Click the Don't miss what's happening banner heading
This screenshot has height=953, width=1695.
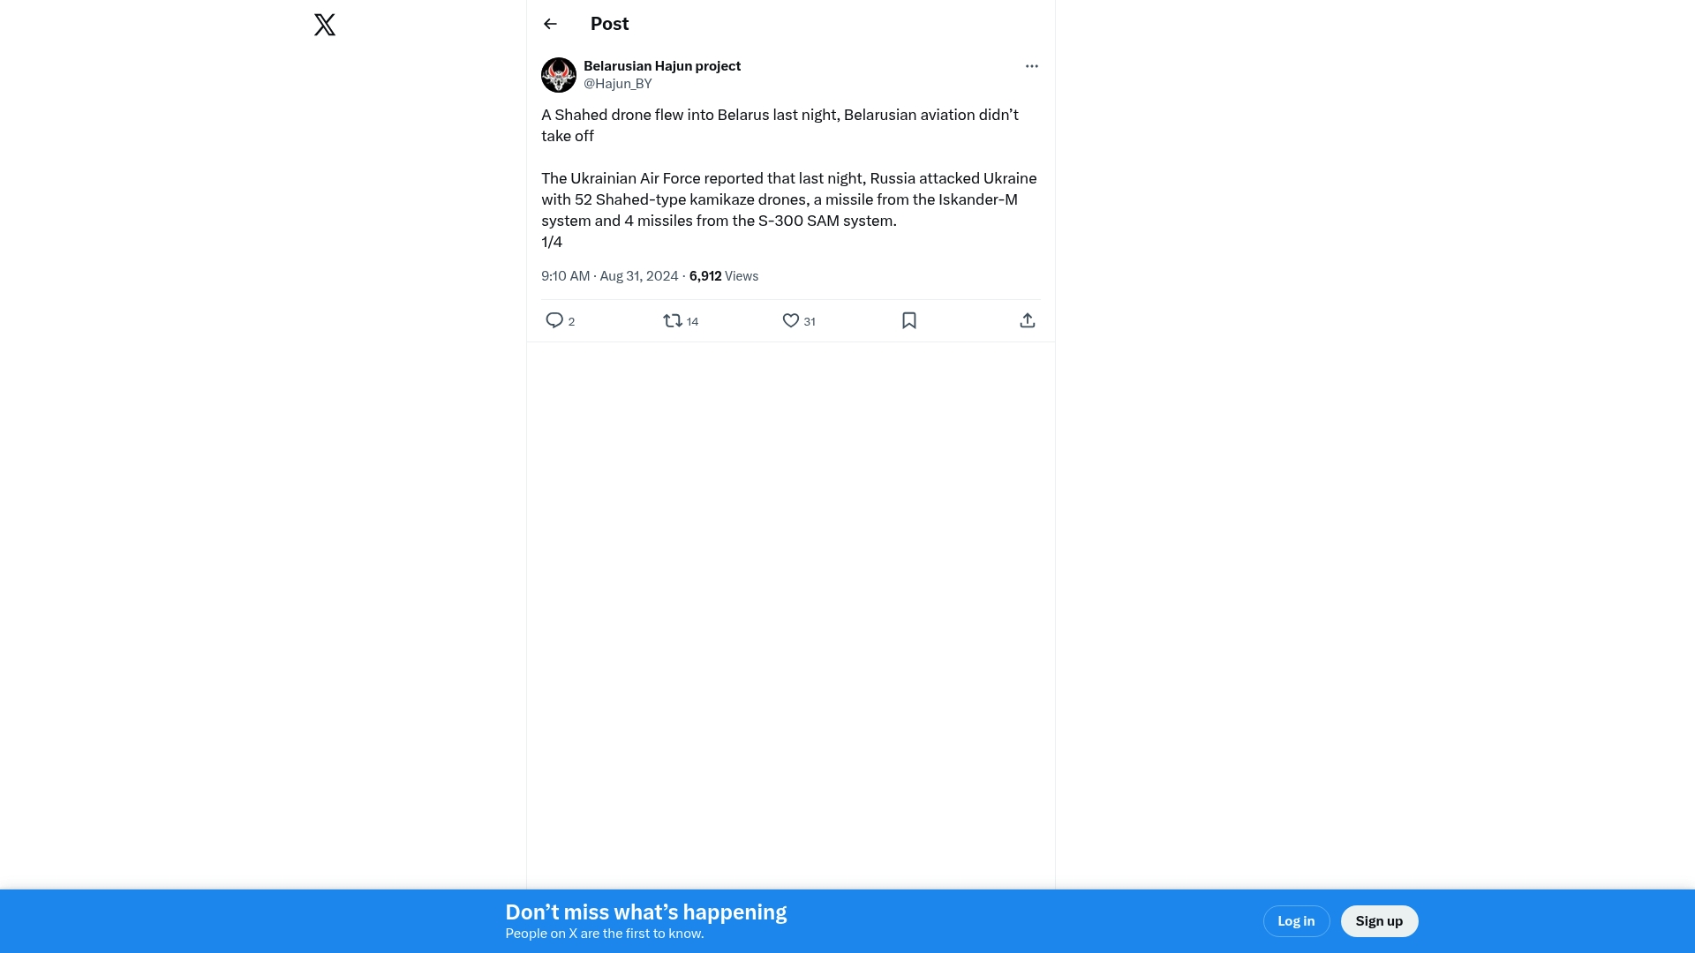[x=646, y=912]
